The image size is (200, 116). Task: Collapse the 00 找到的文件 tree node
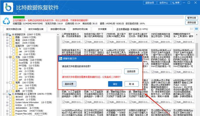[x=4, y=35]
